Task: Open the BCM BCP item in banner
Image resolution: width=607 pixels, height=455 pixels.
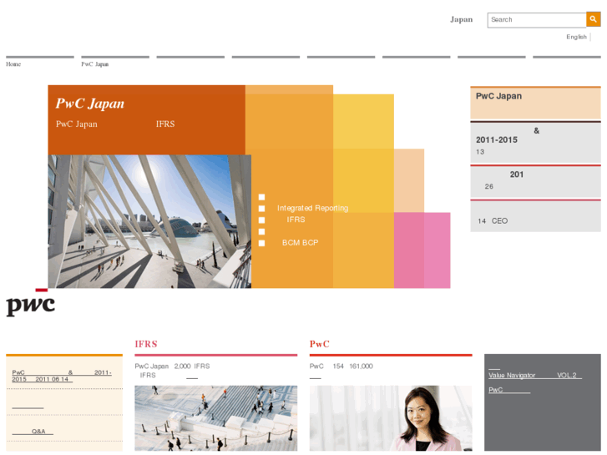Action: pyautogui.click(x=300, y=243)
